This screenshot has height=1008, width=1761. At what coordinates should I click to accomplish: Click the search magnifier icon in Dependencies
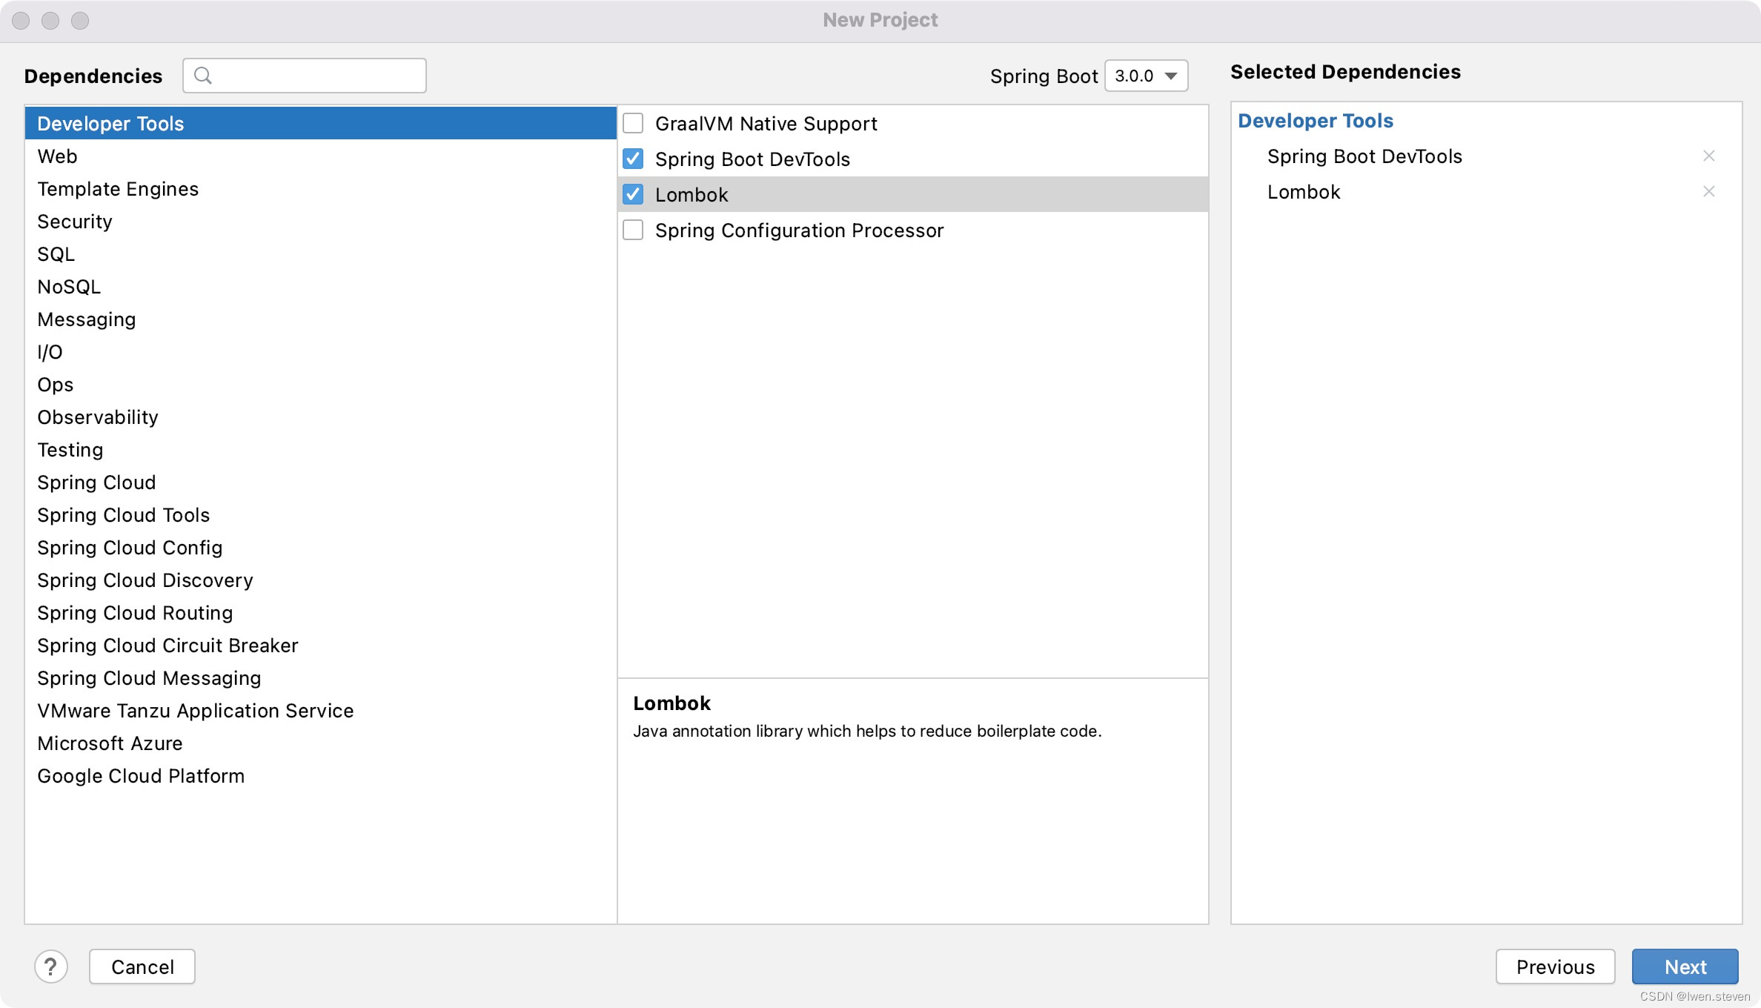coord(202,76)
